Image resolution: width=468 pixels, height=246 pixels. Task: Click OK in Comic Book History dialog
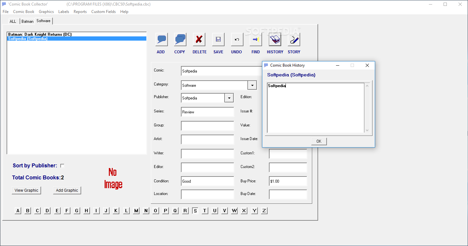319,141
